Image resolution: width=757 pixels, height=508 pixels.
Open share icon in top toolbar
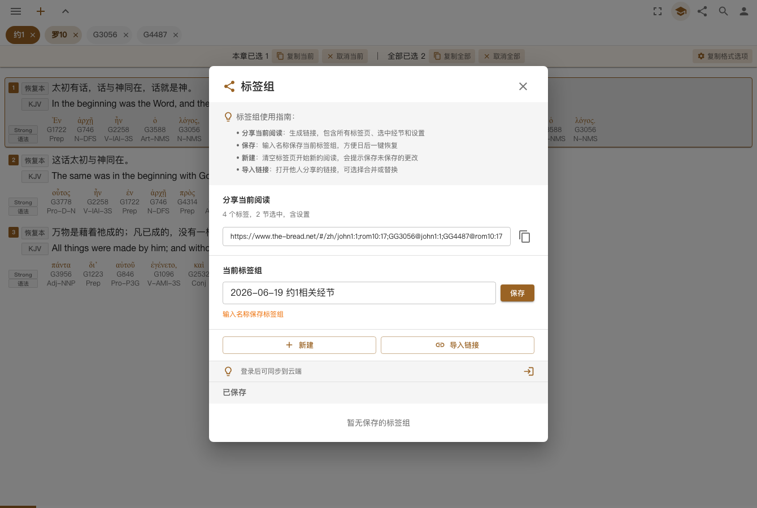pos(702,11)
